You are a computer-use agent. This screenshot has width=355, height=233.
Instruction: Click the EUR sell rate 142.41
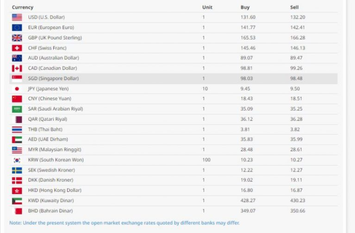(298, 28)
